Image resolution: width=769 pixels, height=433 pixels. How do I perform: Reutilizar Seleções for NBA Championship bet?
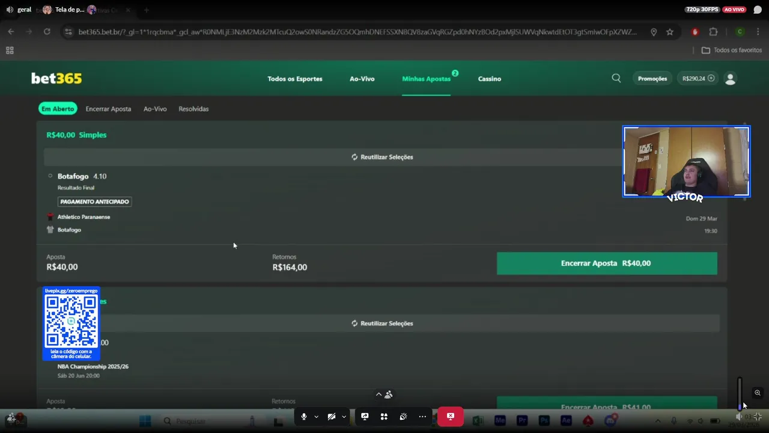pyautogui.click(x=382, y=324)
